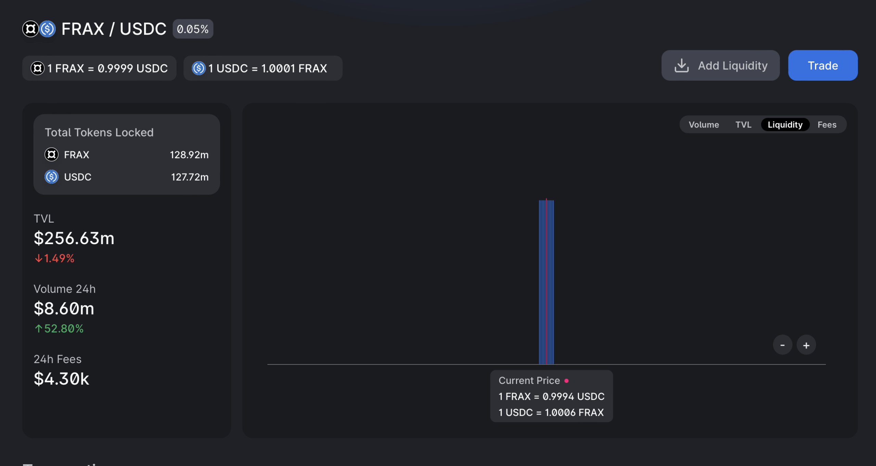Viewport: 876px width, 466px height.
Task: Click '1 USDC = 1.0006 FRAX' in the tooltip
Action: (551, 413)
